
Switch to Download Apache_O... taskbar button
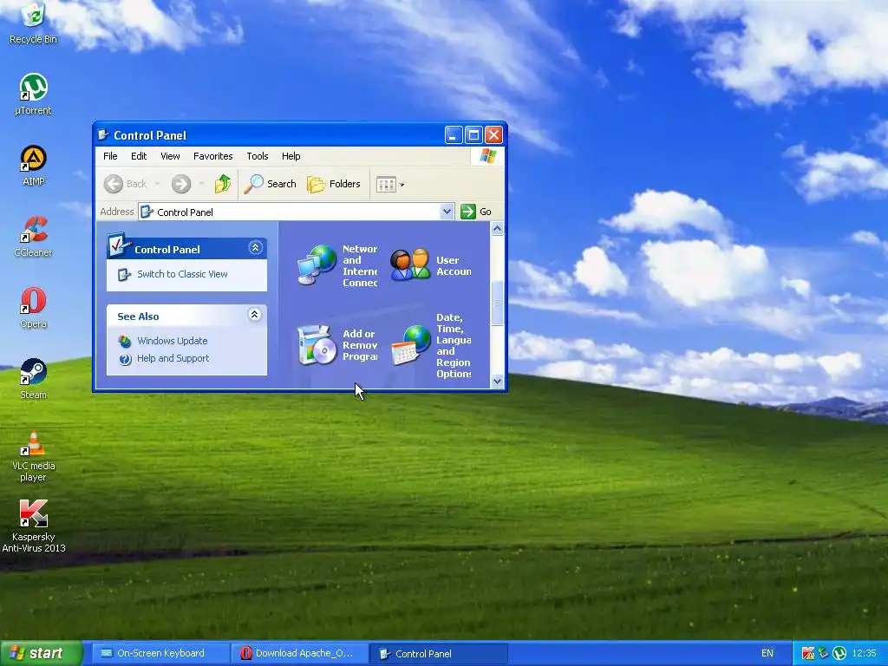300,654
